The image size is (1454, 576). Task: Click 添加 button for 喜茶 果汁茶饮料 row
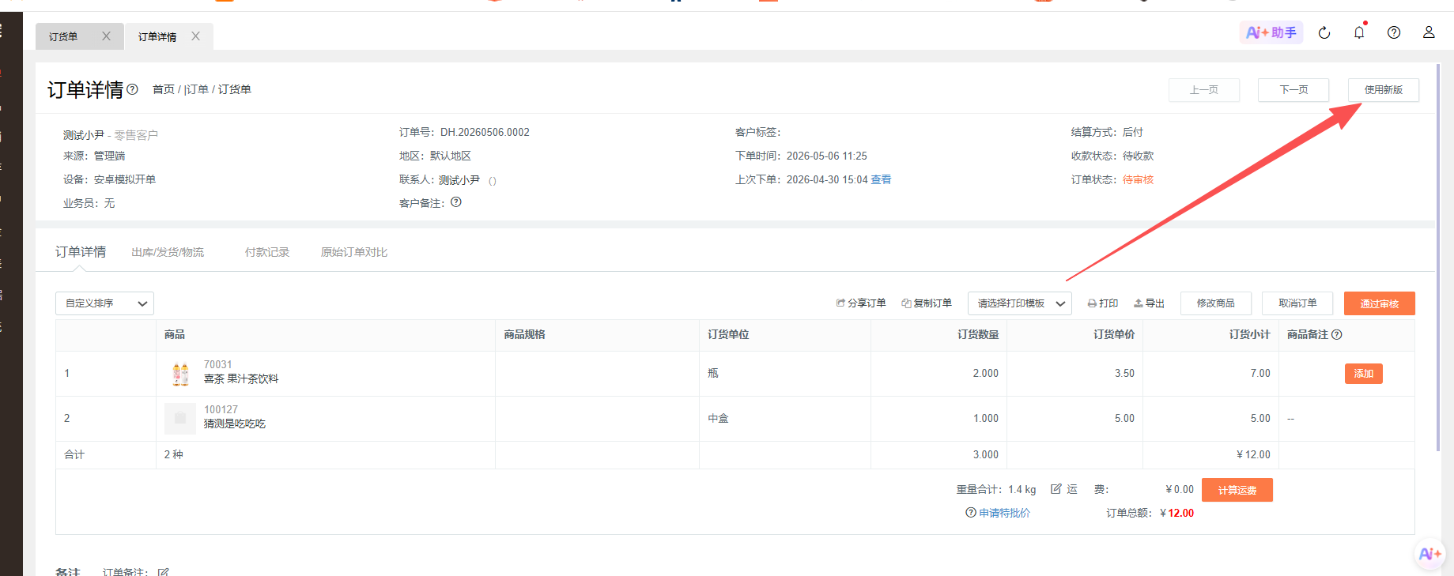[1364, 374]
